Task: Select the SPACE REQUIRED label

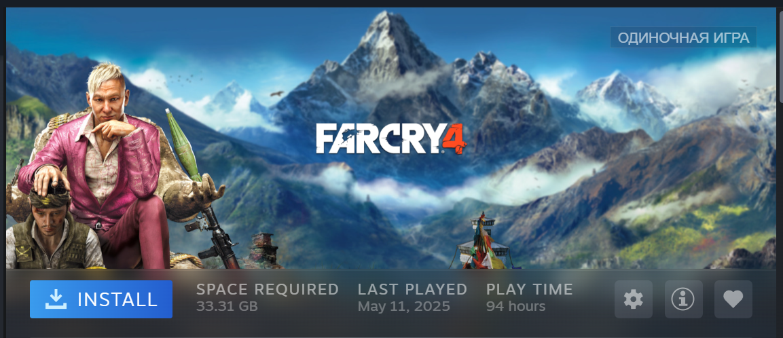Action: pos(267,289)
